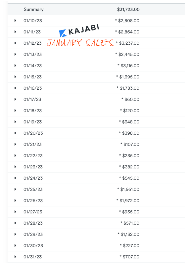The height and width of the screenshot is (263, 185).
Task: Click the $31,723.00 summary total
Action: click(128, 9)
